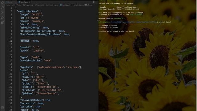
Task: Click 'webpack compiled successfully' terminal line
Action: 112,18
